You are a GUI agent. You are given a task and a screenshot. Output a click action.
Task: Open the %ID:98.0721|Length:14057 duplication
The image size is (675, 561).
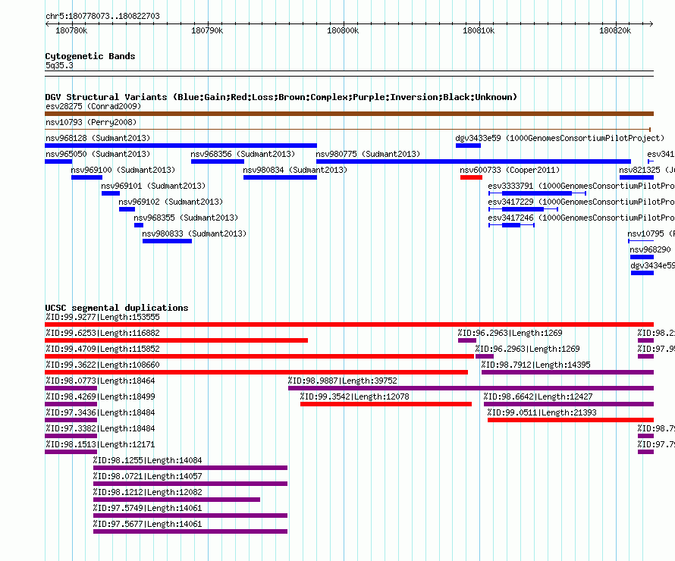[190, 484]
